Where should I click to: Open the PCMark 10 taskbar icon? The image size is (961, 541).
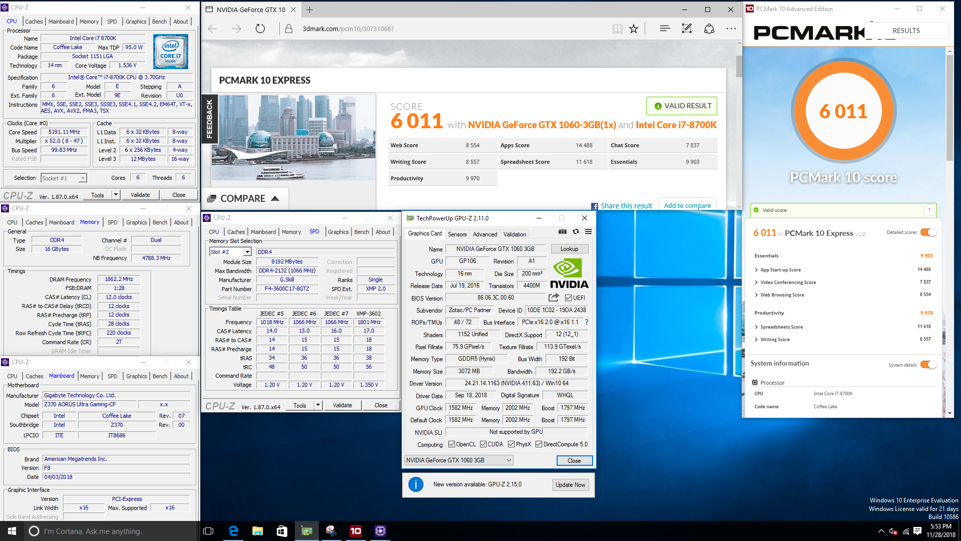pos(356,531)
